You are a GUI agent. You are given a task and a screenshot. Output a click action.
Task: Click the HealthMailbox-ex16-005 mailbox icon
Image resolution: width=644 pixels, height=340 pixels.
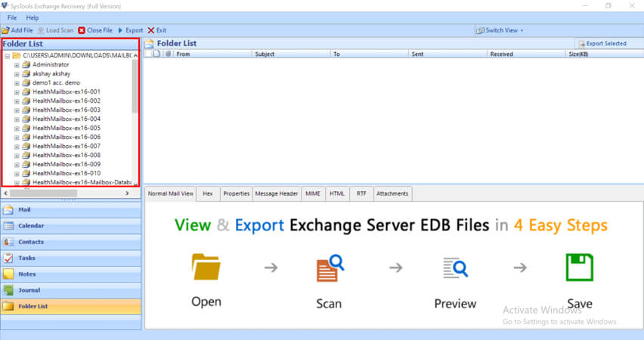tap(26, 128)
